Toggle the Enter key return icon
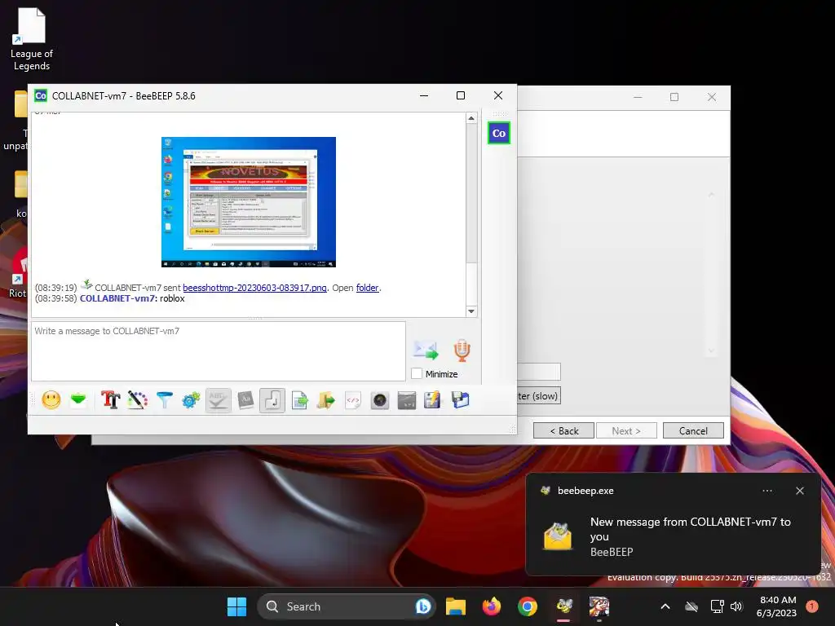This screenshot has width=835, height=626. point(272,400)
